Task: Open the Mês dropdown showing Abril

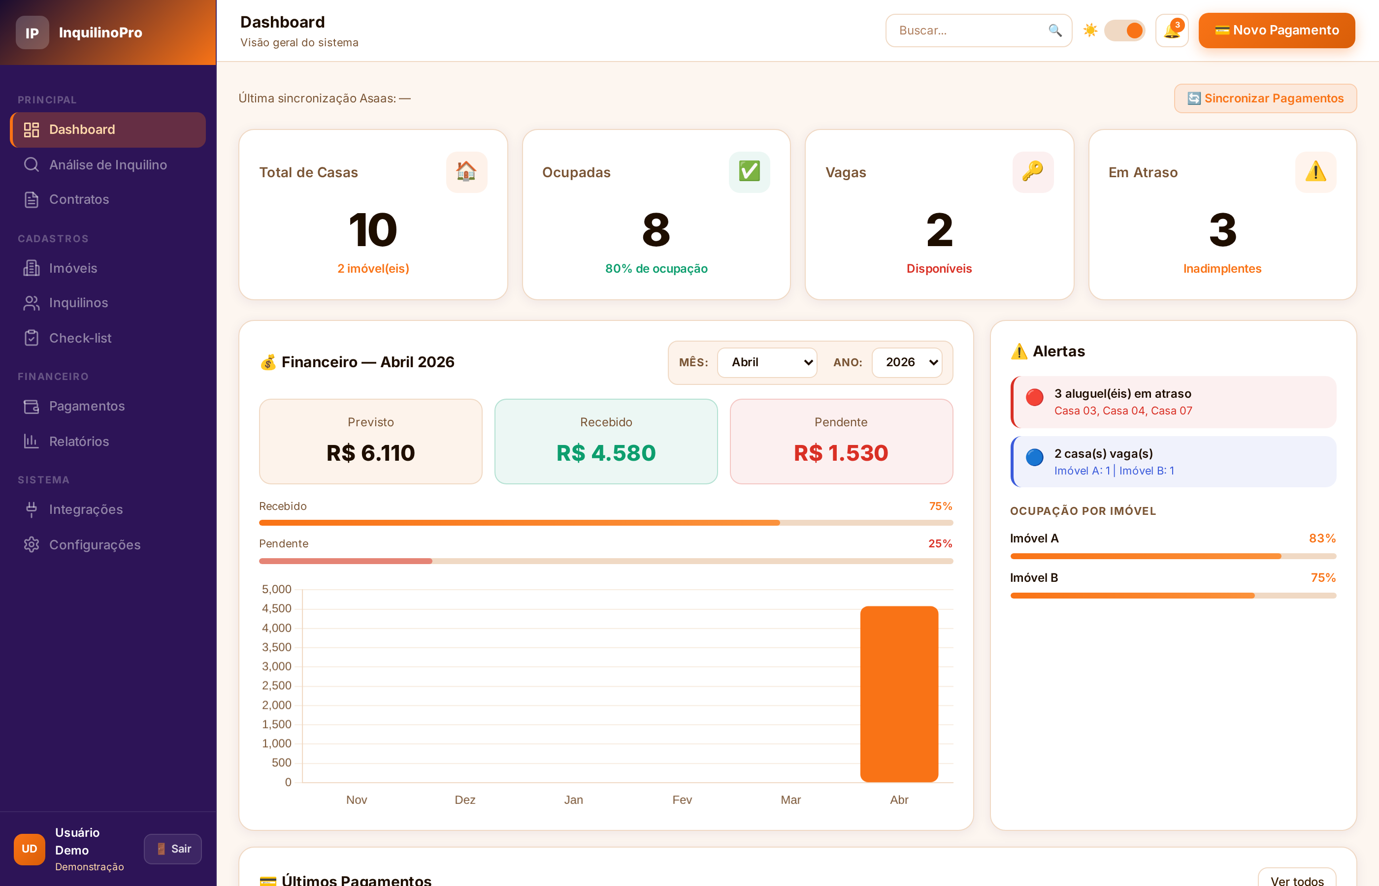Action: click(x=767, y=362)
